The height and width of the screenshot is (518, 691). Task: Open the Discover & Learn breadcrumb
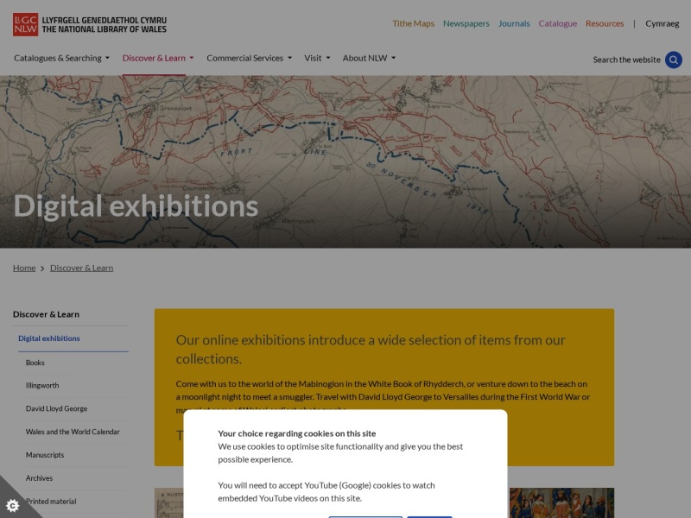[81, 268]
